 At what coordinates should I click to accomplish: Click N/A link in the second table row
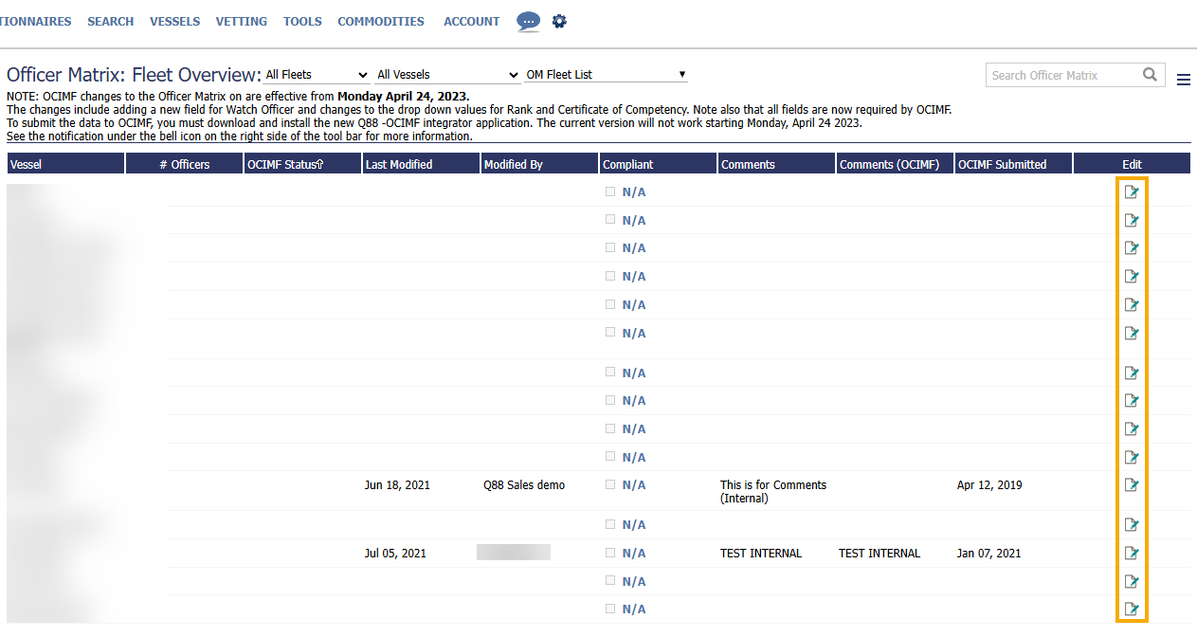[633, 221]
